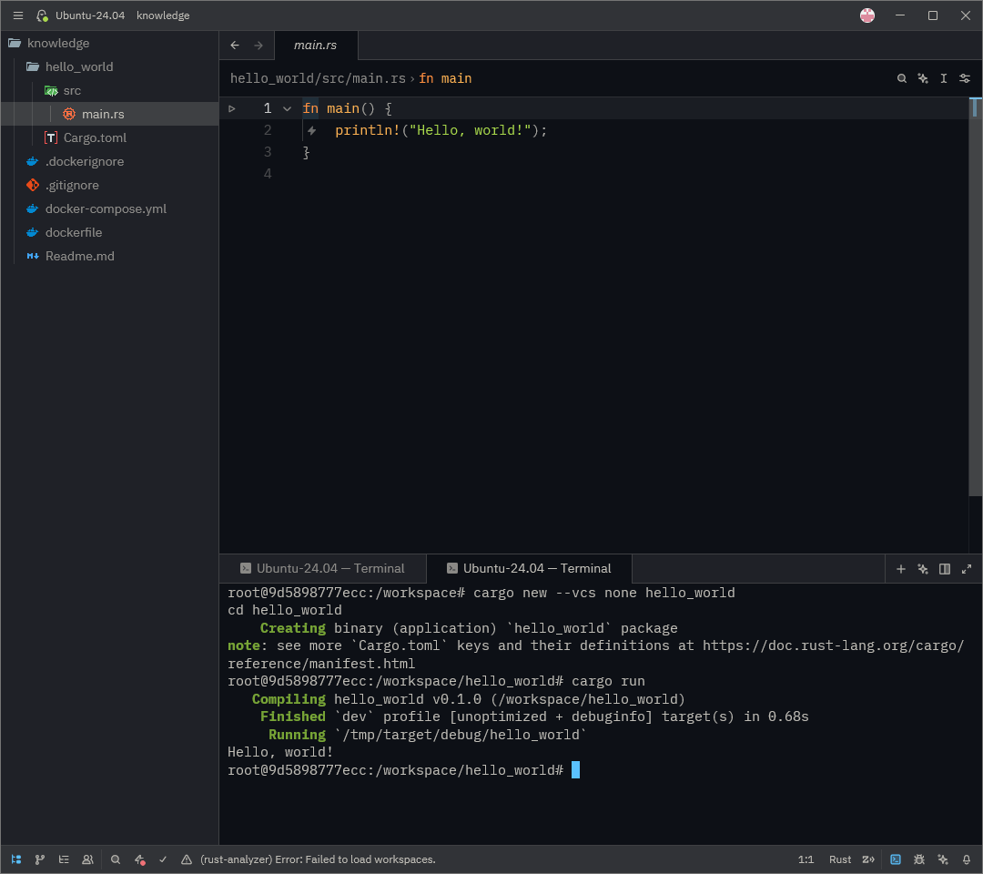
Task: Click line number 4 in gutter
Action: pos(268,174)
